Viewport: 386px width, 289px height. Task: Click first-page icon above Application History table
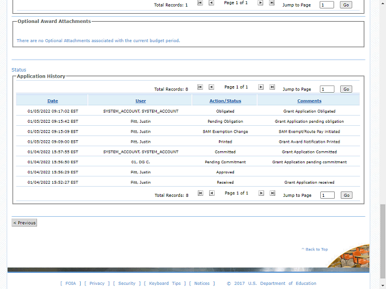click(x=200, y=87)
